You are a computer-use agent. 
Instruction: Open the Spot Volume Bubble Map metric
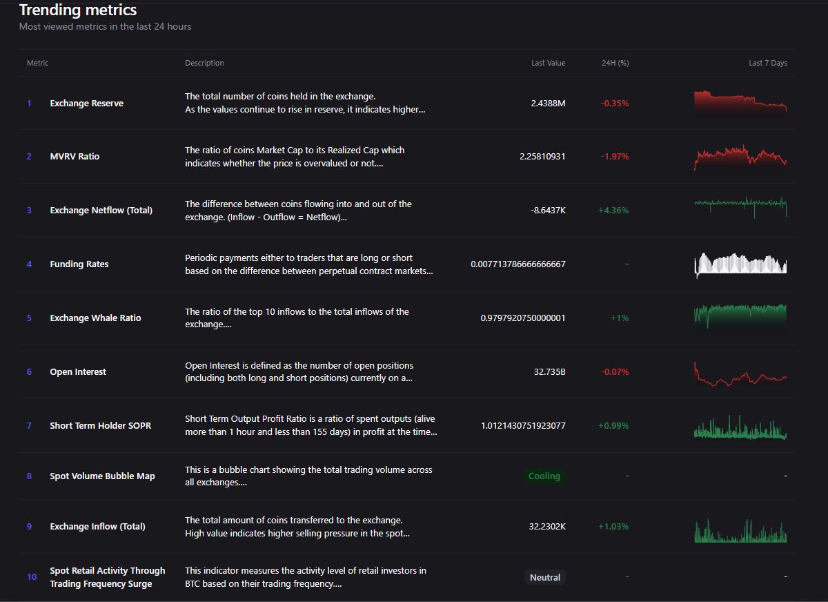coord(102,476)
